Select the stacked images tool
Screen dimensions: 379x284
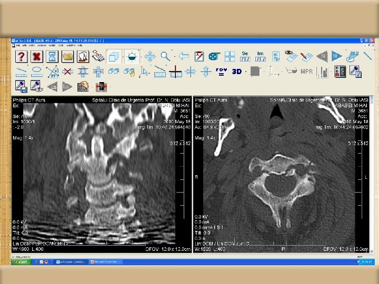coord(114,56)
